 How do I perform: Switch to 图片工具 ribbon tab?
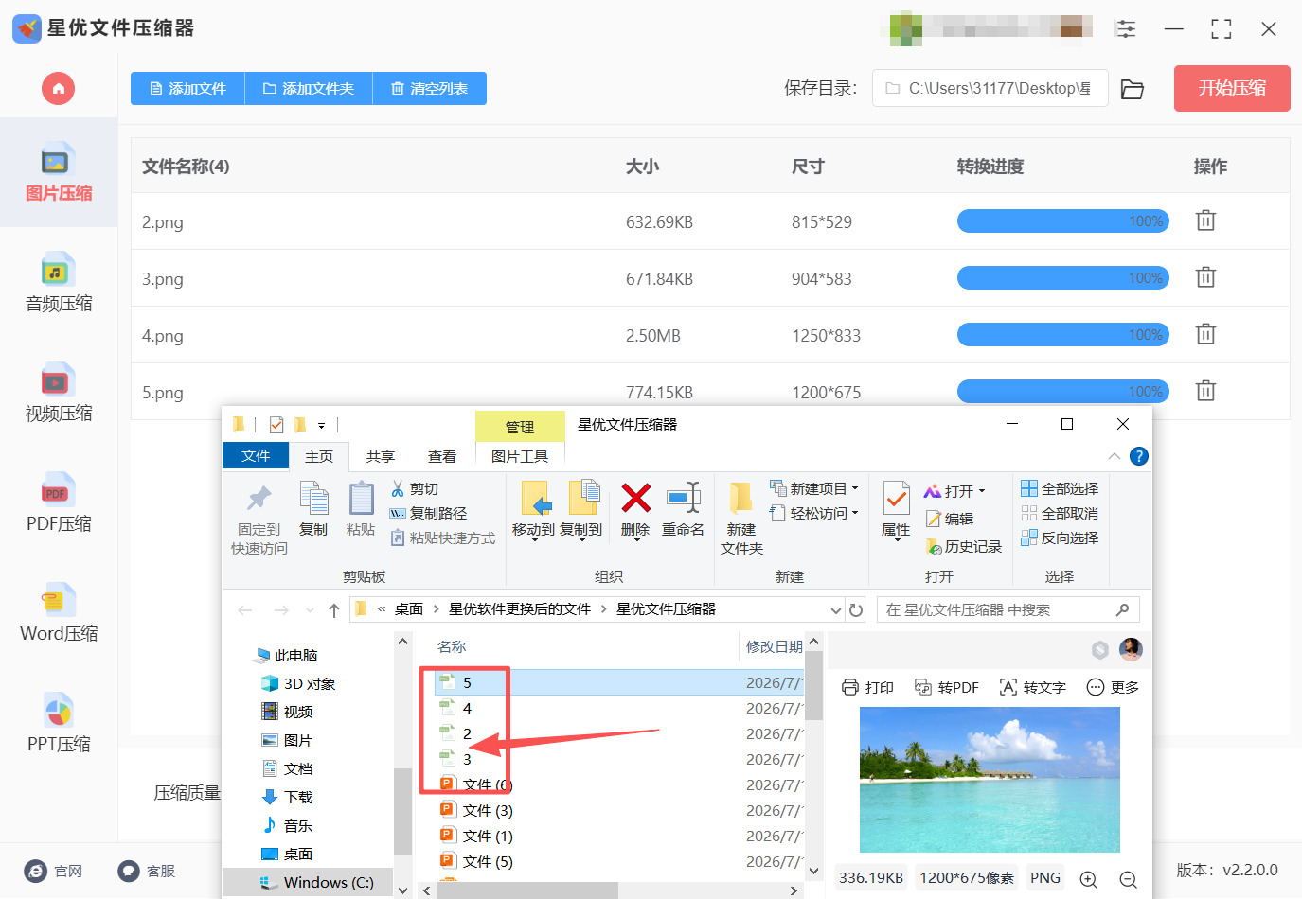(520, 456)
